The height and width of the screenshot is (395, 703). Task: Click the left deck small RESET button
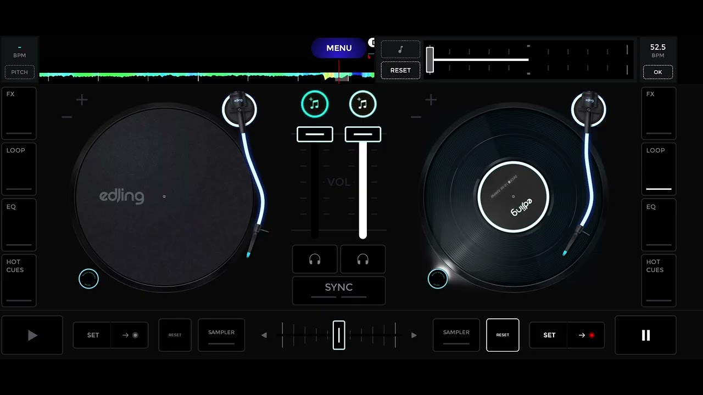(x=175, y=335)
